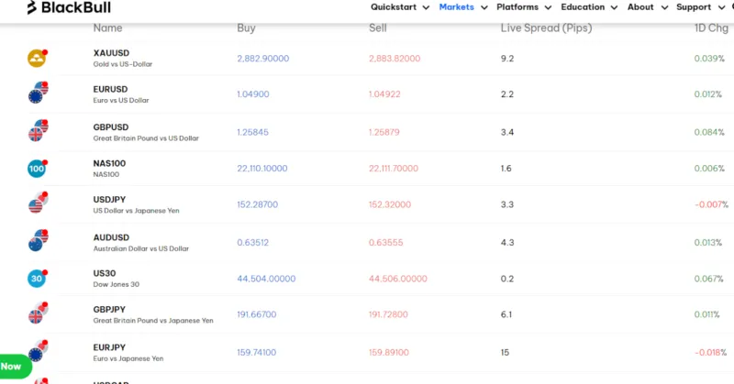Click the NAS100 index icon
The width and height of the screenshot is (734, 384).
[38, 169]
